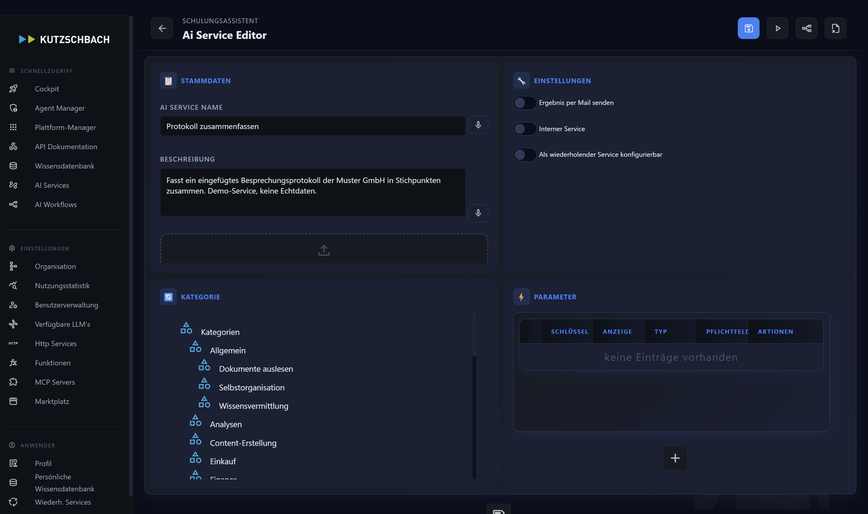Image resolution: width=868 pixels, height=514 pixels.
Task: Open Nutzungsstatistik
Action: [62, 285]
